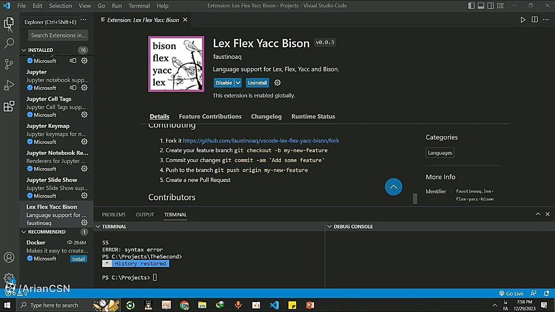Click inside the terminal command prompt
This screenshot has width=555, height=312.
[x=155, y=277]
